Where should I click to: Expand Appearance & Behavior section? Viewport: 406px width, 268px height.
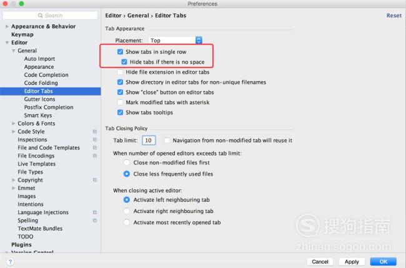pyautogui.click(x=7, y=26)
